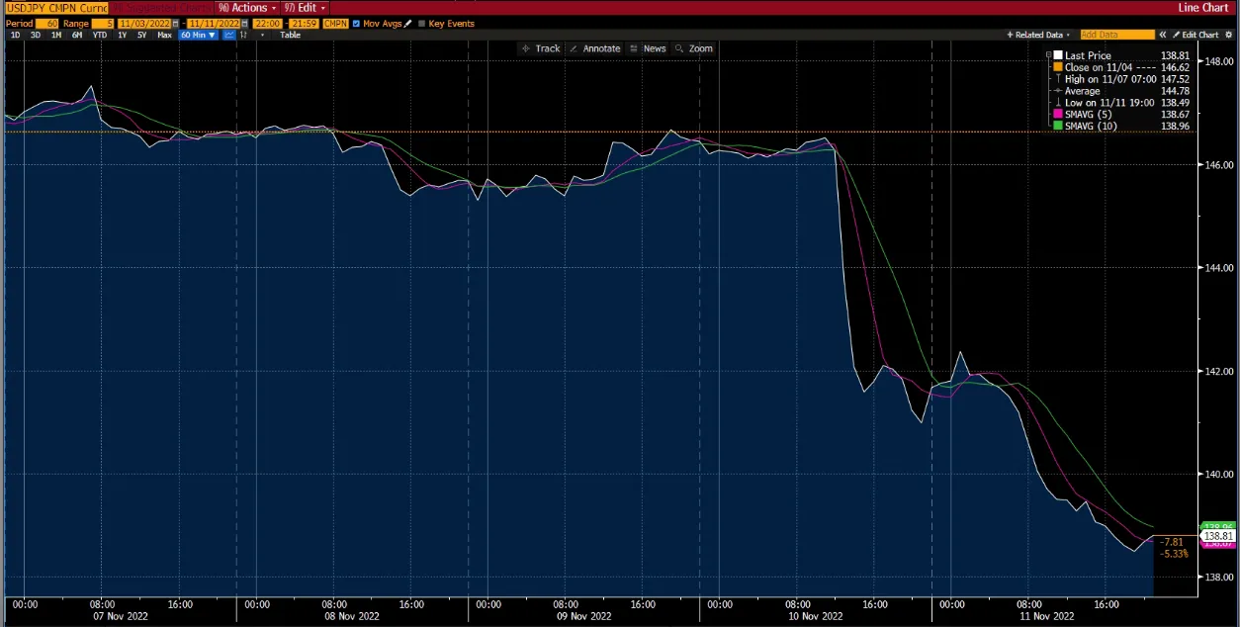Select the line chart style icon
Image resolution: width=1240 pixels, height=627 pixels.
coord(228,35)
